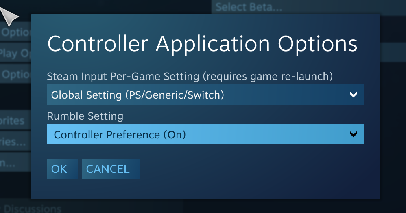Click the partially hidden Favorites entry
This screenshot has width=406, height=213.
(x=13, y=120)
